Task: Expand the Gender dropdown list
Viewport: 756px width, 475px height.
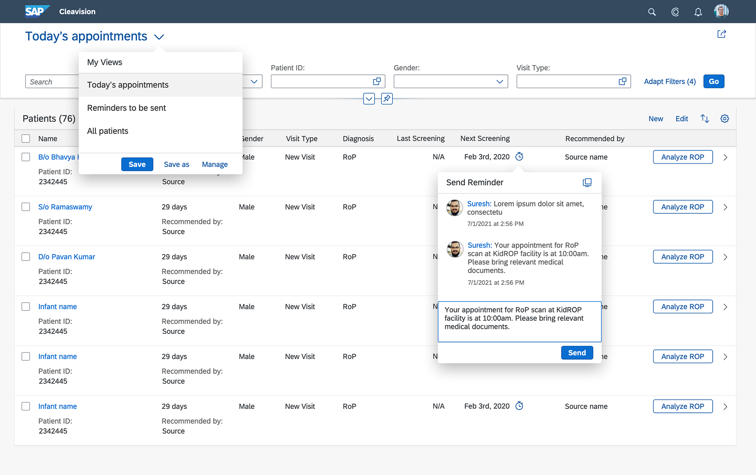Action: (499, 81)
